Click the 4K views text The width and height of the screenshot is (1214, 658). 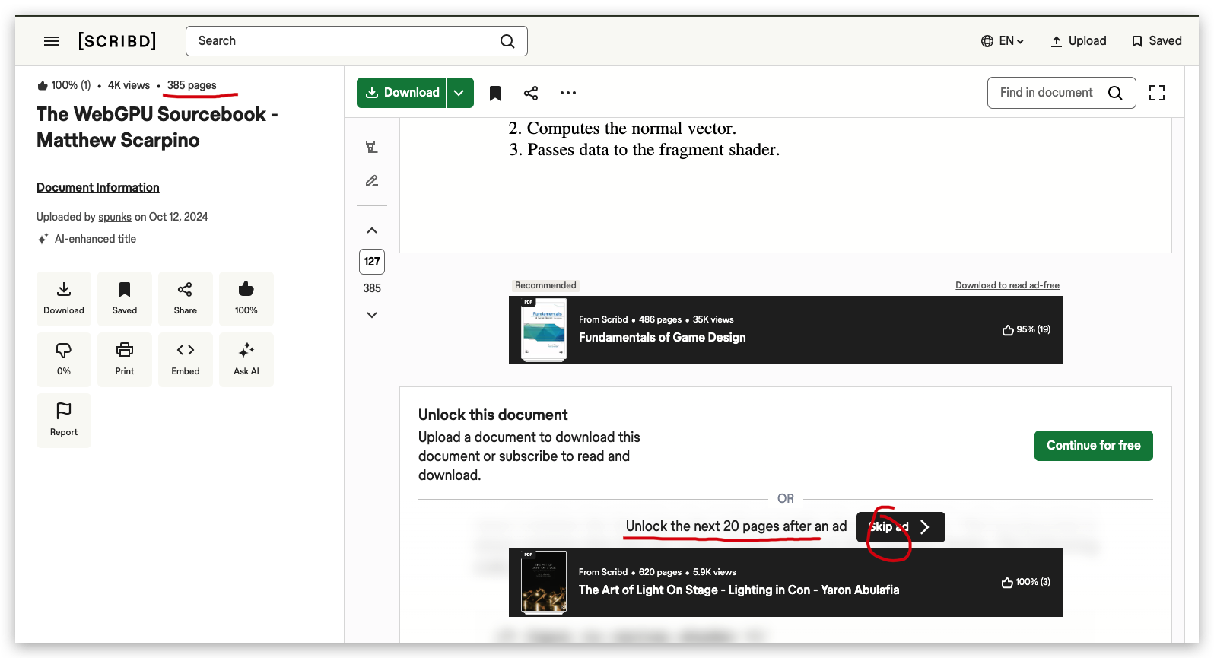click(x=129, y=85)
